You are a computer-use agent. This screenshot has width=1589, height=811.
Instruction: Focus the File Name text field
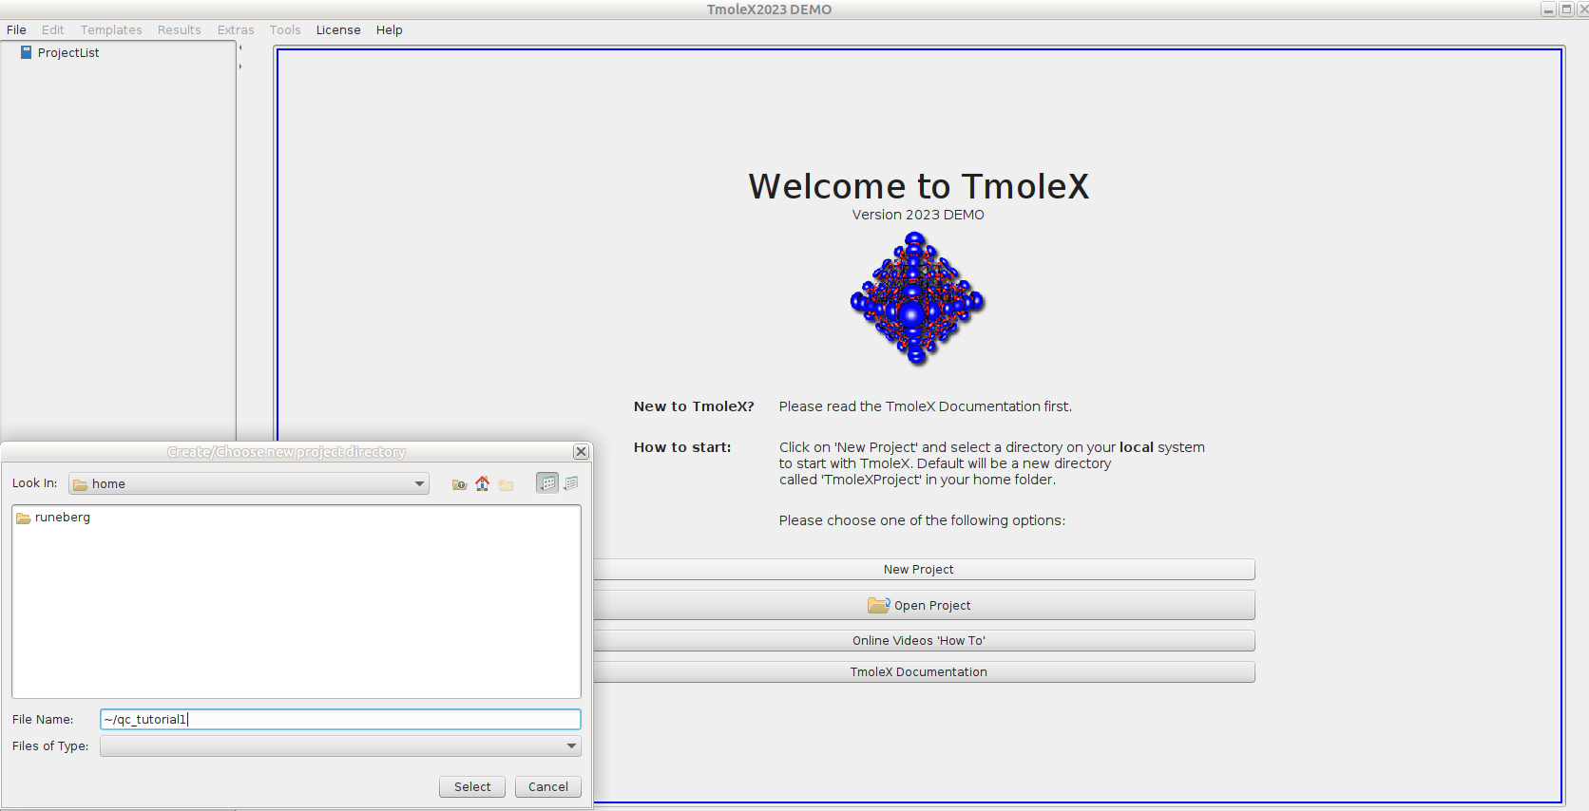pos(340,720)
